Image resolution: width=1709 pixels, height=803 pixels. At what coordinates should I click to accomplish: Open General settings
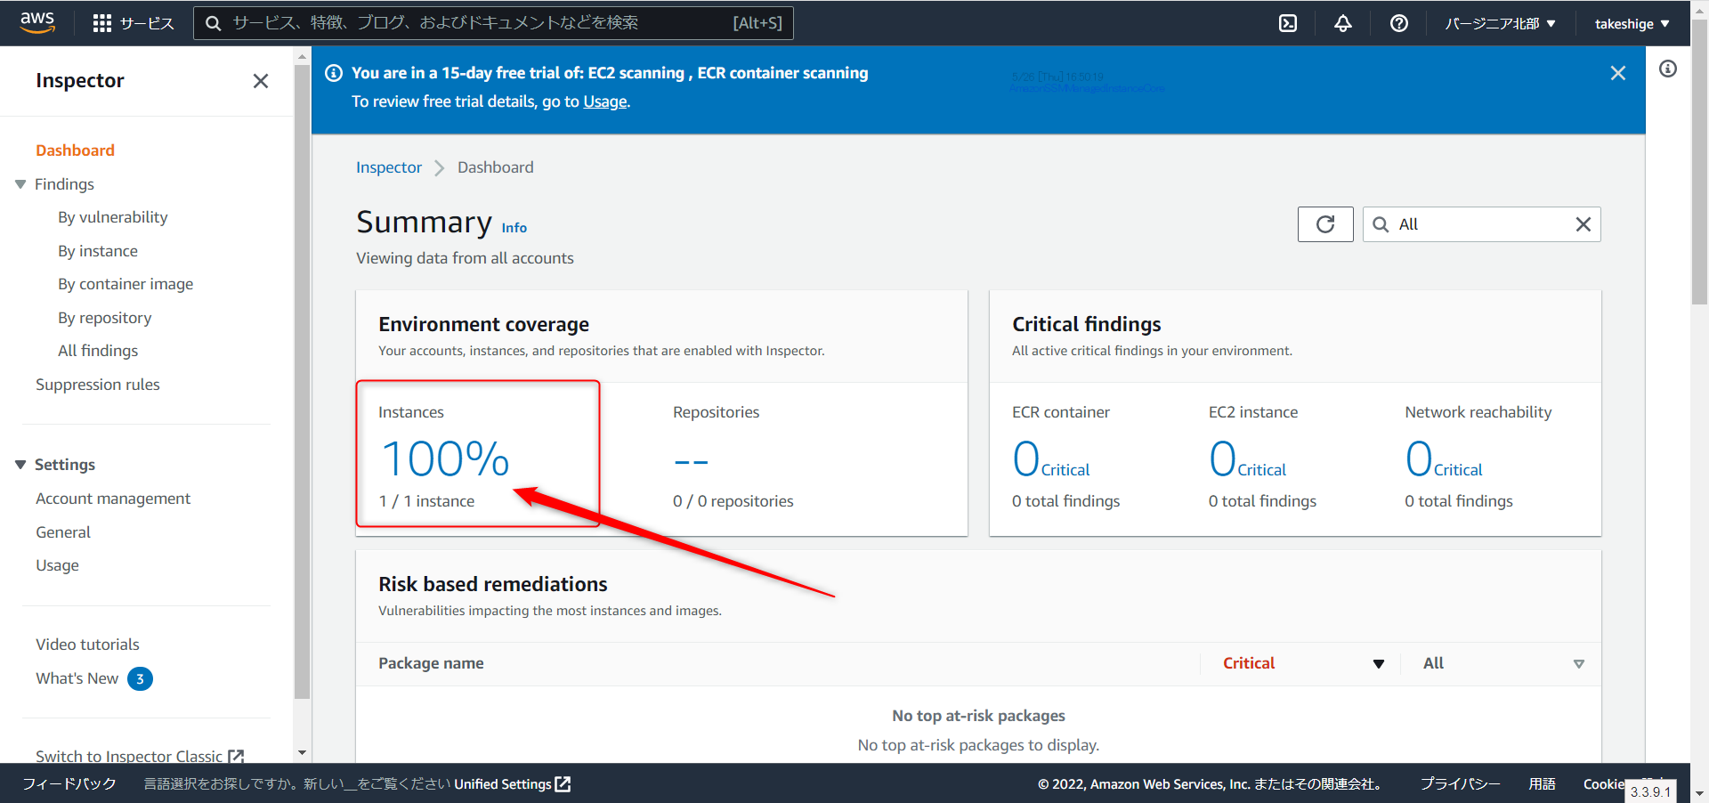tap(63, 532)
